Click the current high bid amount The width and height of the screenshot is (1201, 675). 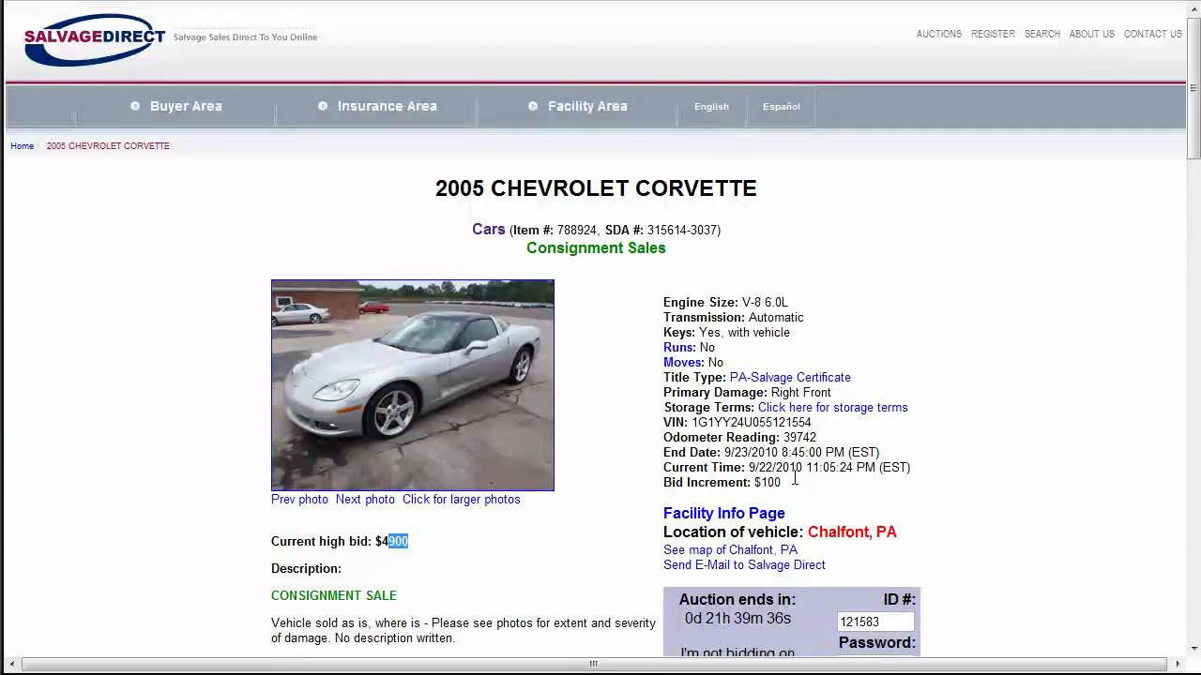pos(392,542)
